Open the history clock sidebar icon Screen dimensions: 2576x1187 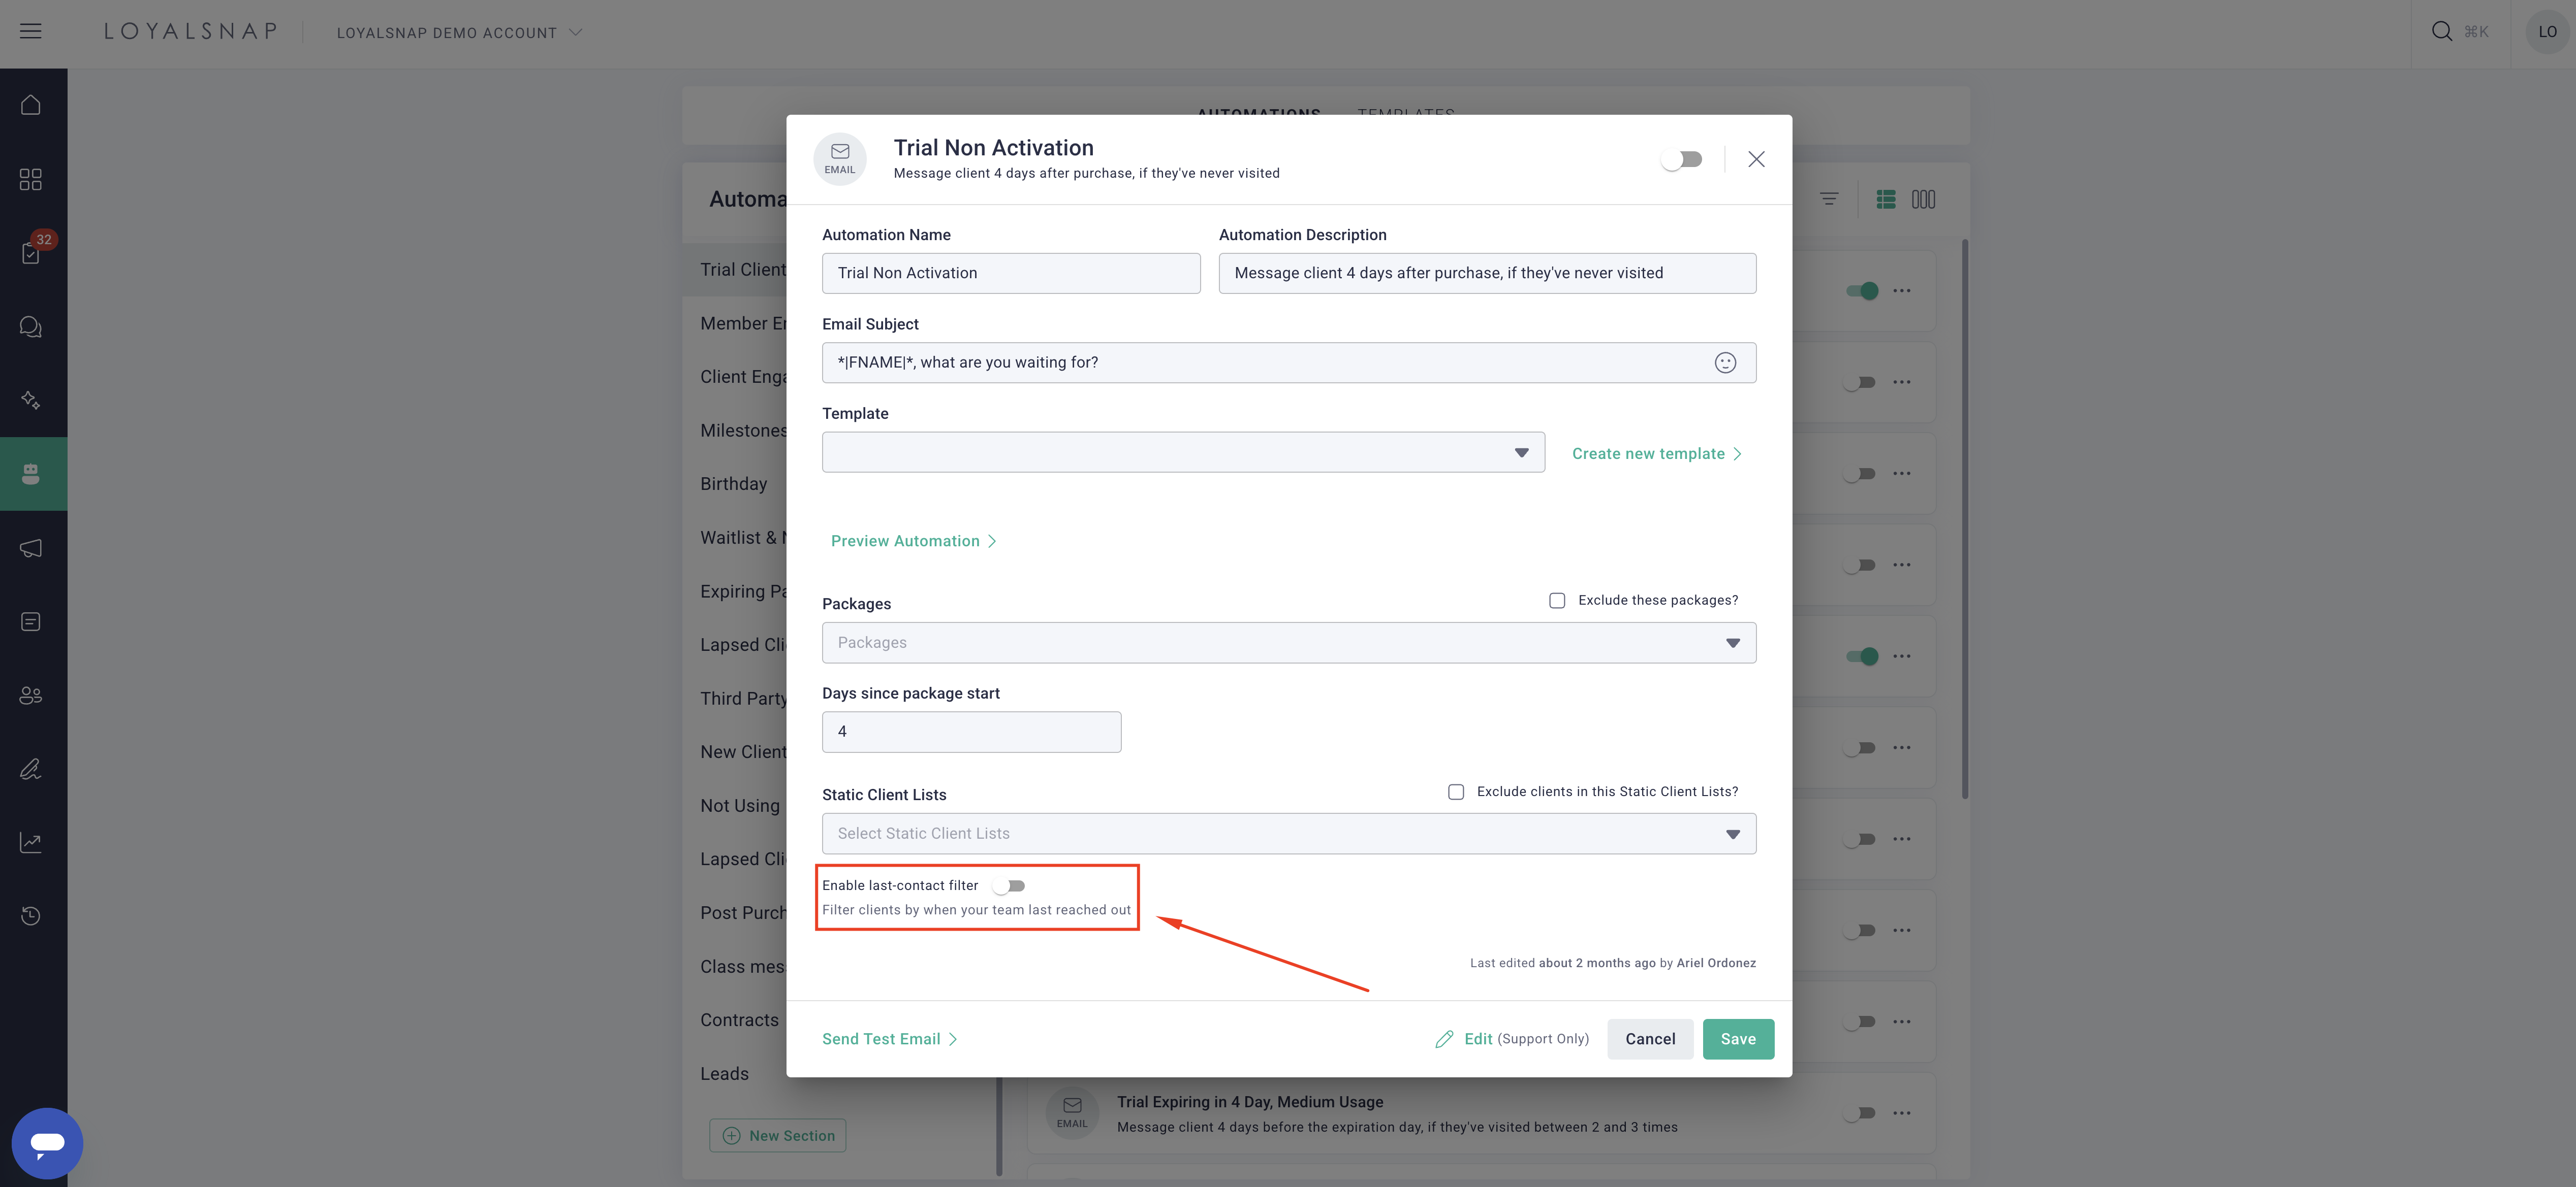(x=31, y=915)
